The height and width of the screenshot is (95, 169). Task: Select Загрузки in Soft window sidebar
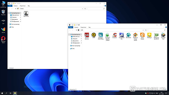(x=75, y=39)
